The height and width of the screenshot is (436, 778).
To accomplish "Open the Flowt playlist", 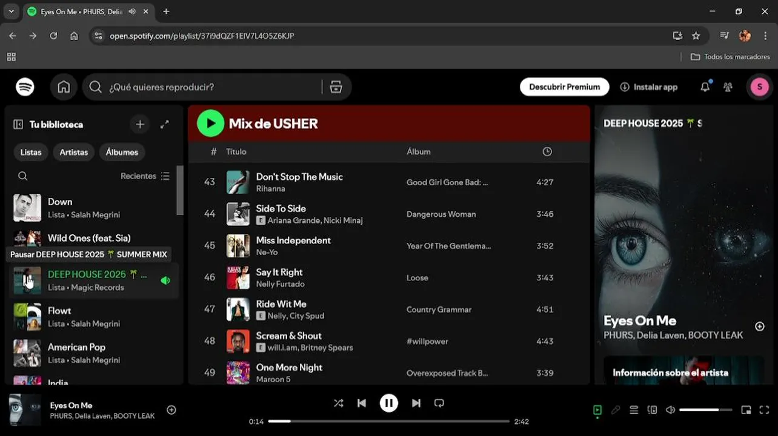I will pyautogui.click(x=94, y=317).
